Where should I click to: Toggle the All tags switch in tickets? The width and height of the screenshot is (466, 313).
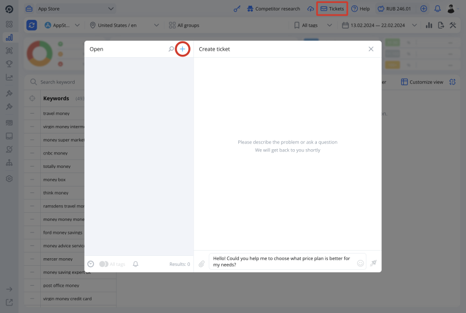pos(104,264)
